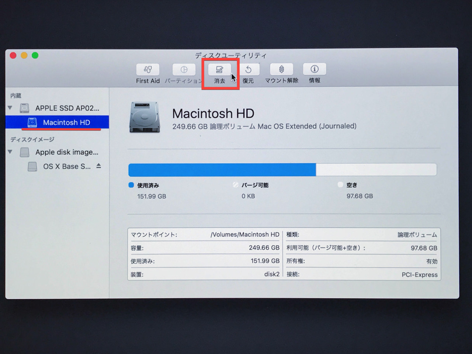The width and height of the screenshot is (472, 354).
Task: Eject the OS X Base System volume
Action: pos(98,166)
